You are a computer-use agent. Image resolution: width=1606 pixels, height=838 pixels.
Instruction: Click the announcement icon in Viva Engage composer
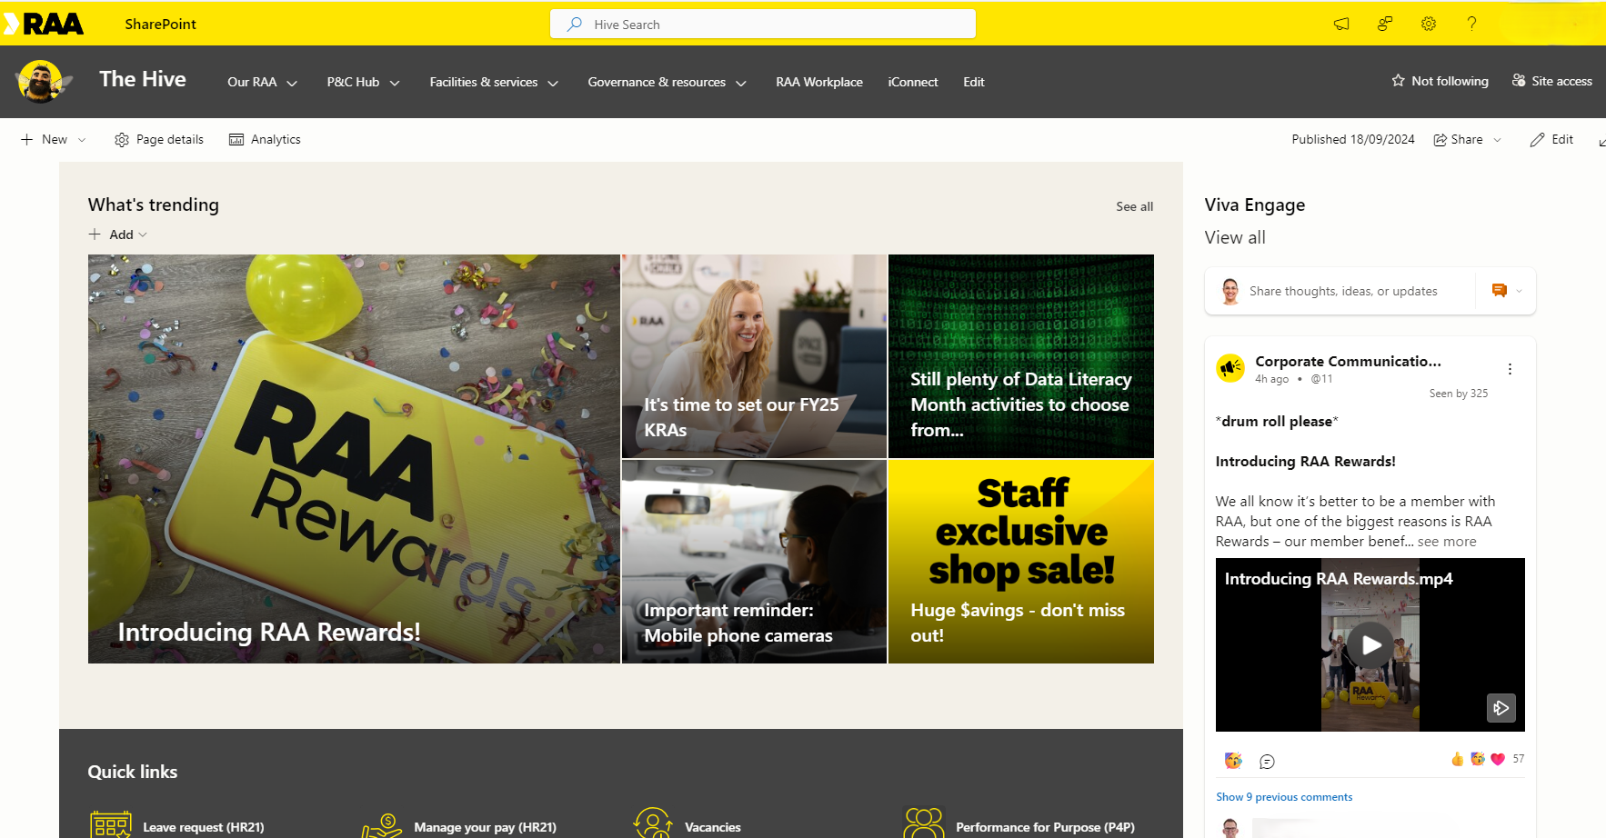click(1500, 291)
